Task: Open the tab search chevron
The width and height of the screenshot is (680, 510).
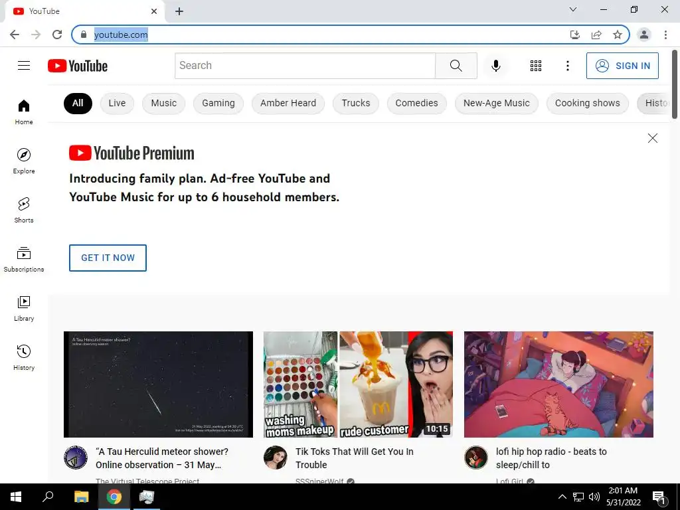Action: (573, 9)
